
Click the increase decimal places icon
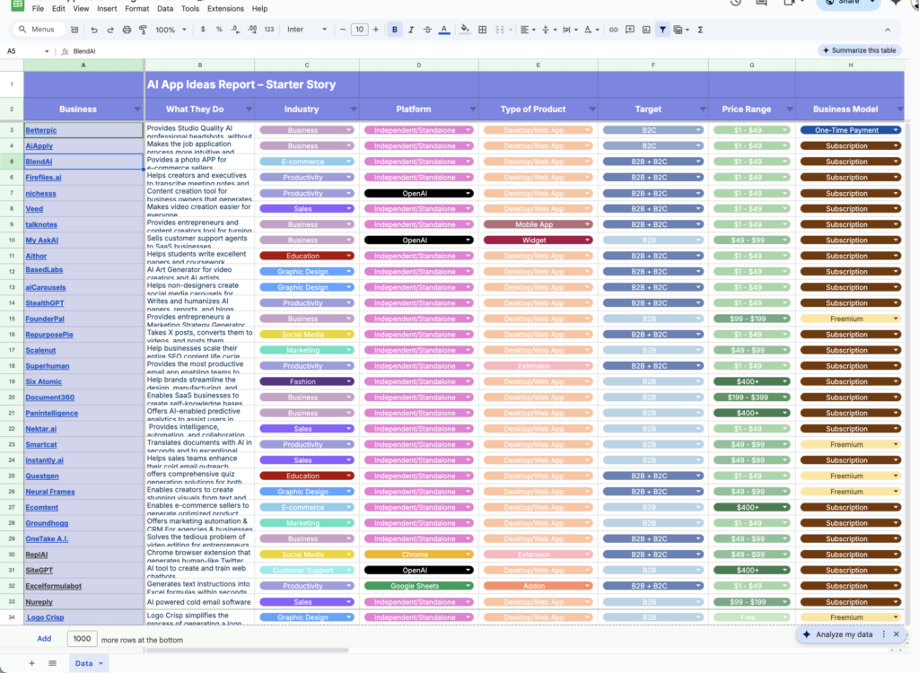[x=252, y=30]
